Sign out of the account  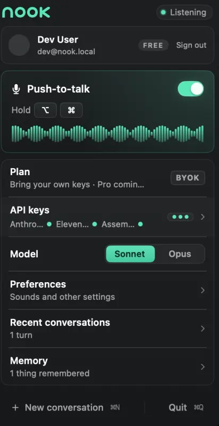191,45
